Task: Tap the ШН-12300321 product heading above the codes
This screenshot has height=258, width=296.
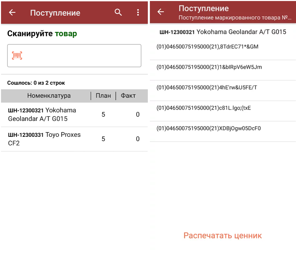Action: (x=223, y=32)
